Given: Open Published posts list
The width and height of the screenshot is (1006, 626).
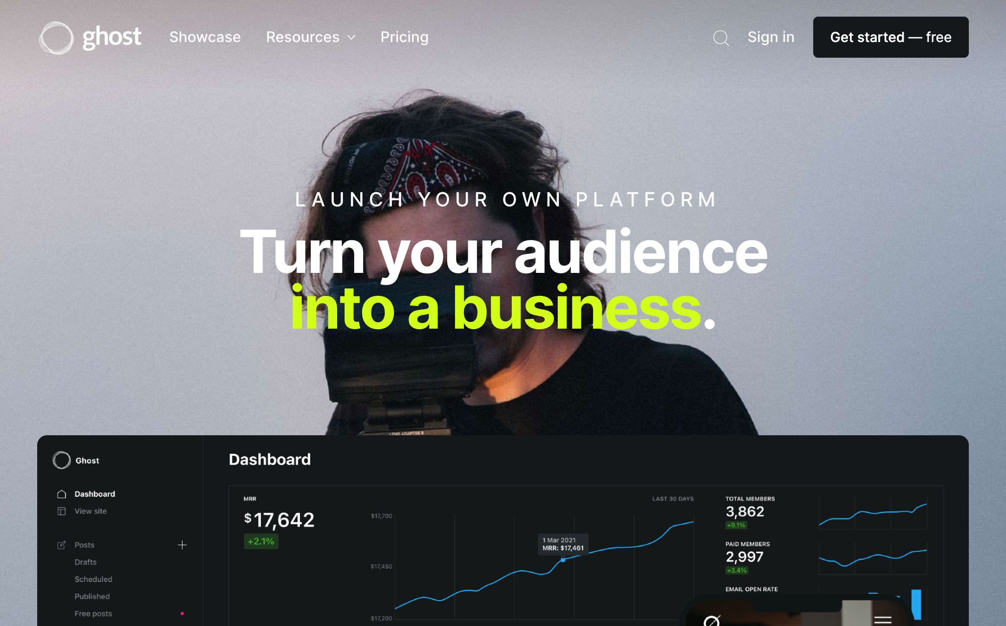Looking at the screenshot, I should [92, 596].
